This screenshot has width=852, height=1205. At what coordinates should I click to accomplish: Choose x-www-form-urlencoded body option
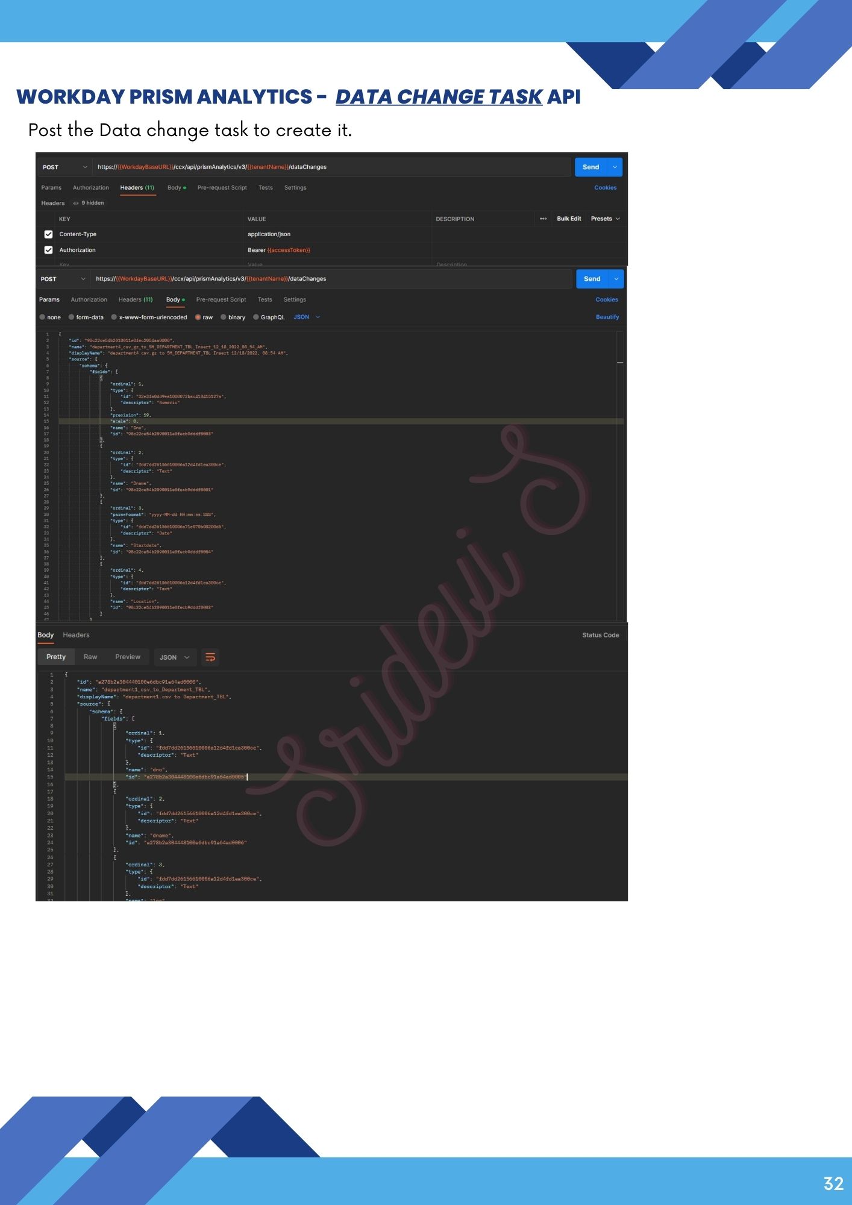114,317
